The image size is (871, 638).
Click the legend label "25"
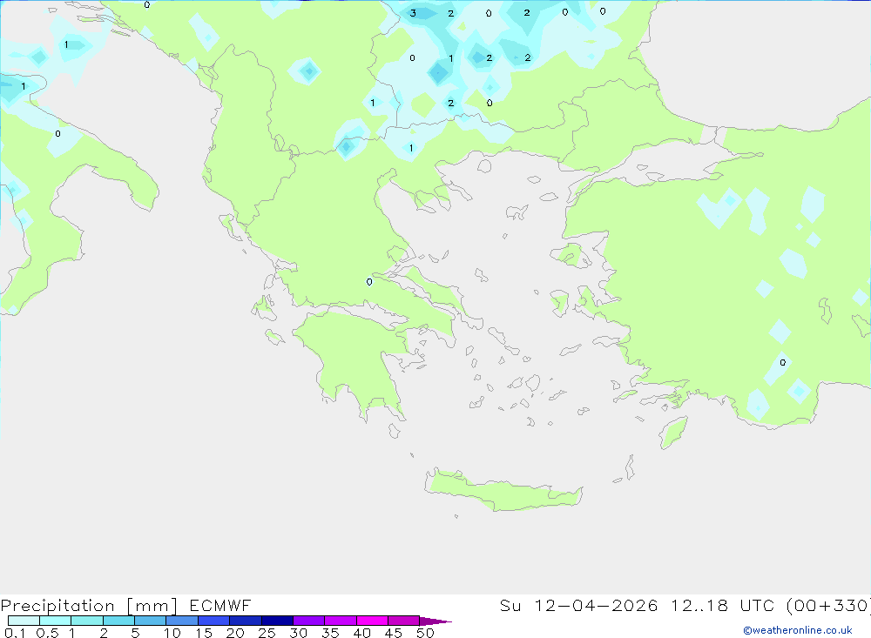coord(267,633)
